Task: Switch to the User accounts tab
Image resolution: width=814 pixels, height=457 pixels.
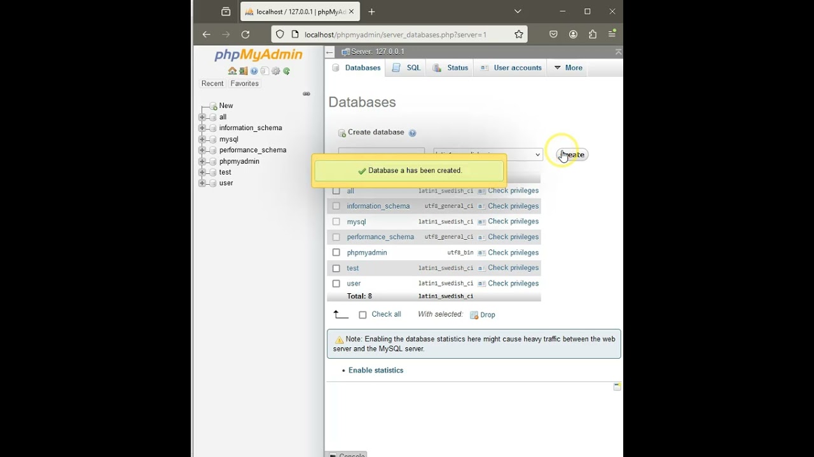Action: coord(511,68)
